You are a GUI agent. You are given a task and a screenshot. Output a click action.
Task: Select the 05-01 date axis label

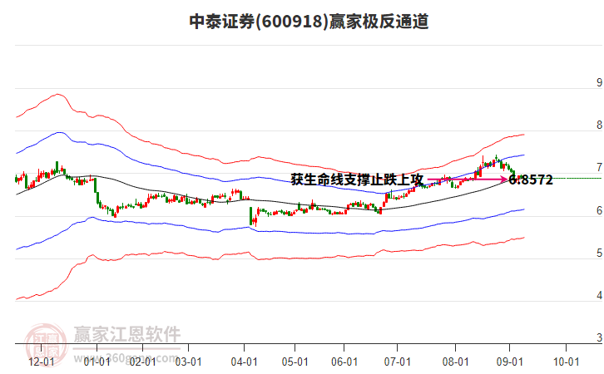(295, 362)
